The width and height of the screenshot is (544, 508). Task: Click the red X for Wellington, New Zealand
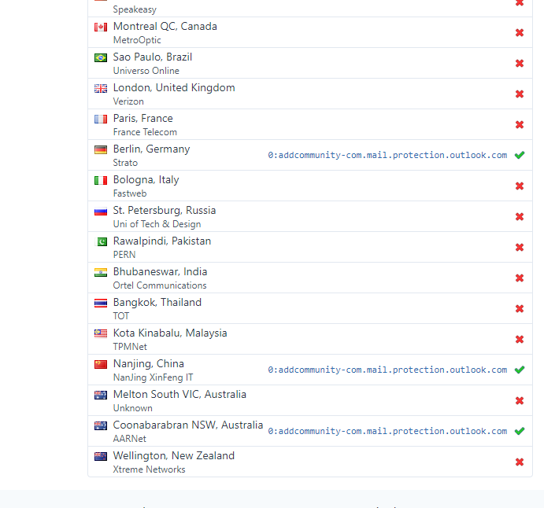click(x=520, y=462)
